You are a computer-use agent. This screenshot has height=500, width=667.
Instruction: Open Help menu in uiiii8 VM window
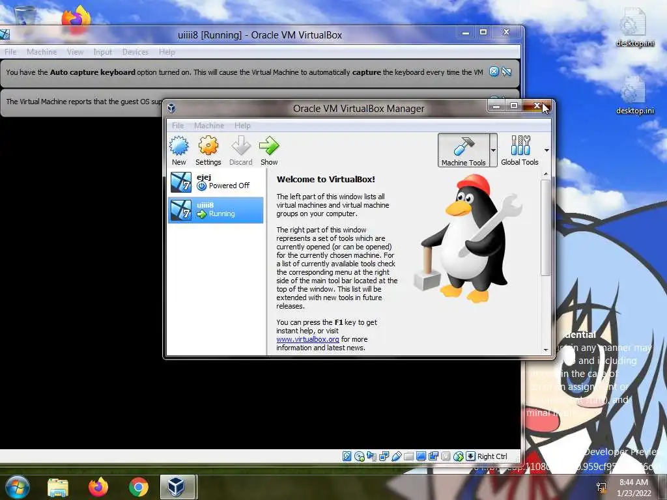167,52
